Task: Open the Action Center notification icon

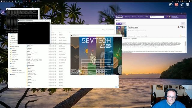Action: (190, 1)
